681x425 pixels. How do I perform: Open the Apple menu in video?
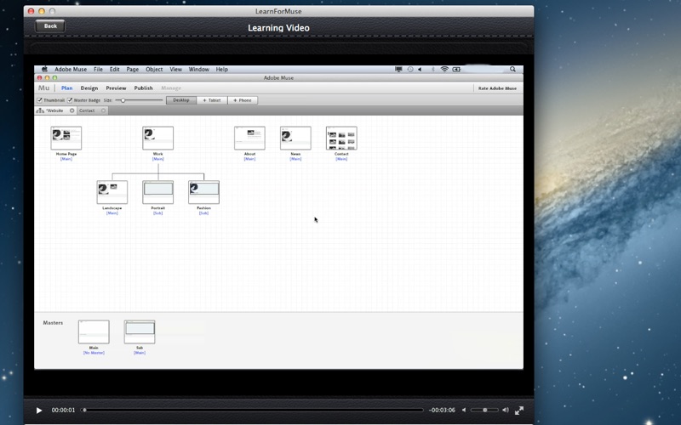[44, 69]
